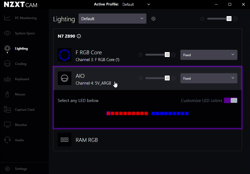Select the first red LED swatch

click(108, 113)
